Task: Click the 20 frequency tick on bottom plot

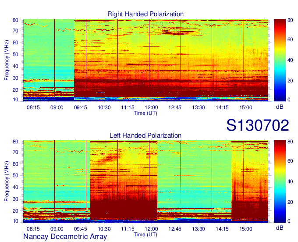Action: coord(16,211)
